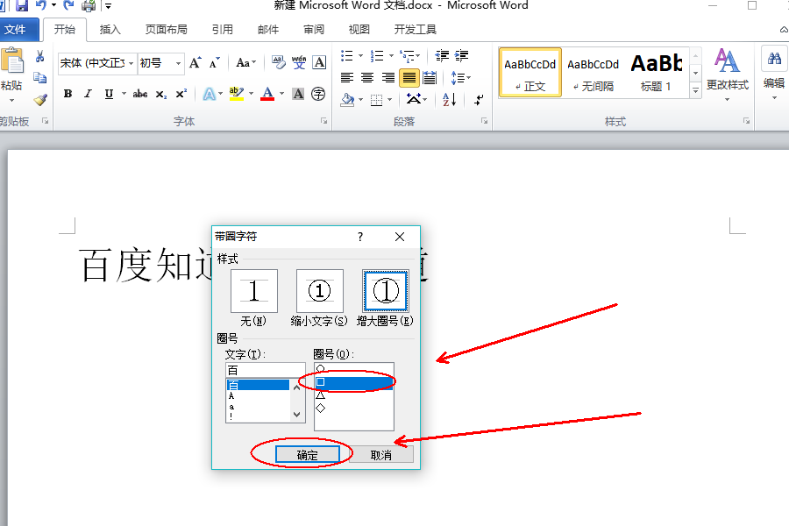Toggle Superscript formatting

(181, 94)
